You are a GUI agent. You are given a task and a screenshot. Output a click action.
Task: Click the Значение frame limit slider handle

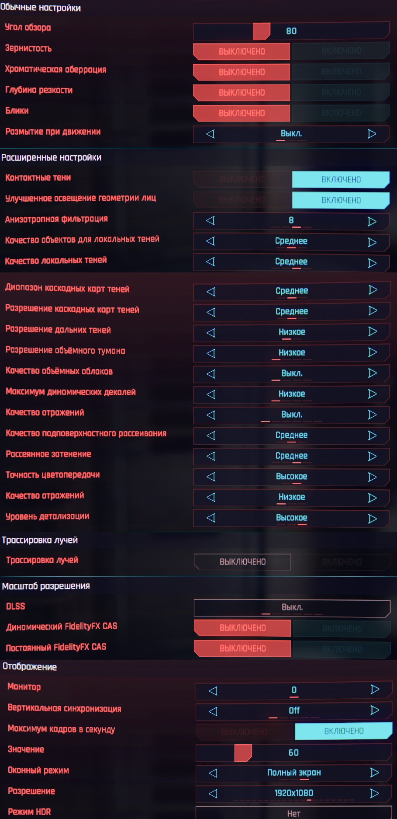pos(243,753)
